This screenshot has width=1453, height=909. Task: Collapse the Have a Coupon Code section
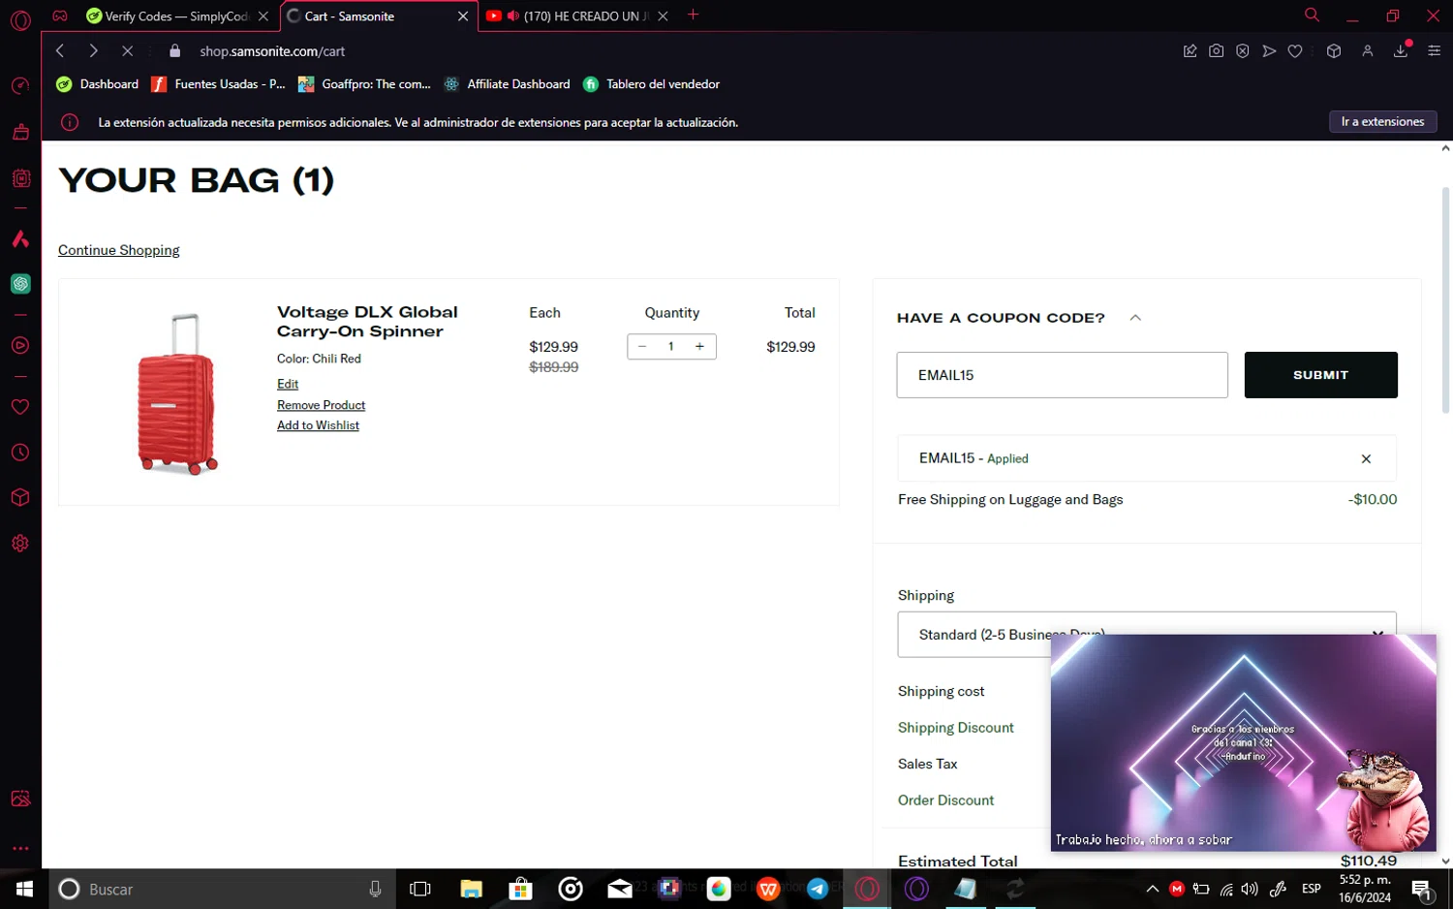pyautogui.click(x=1135, y=317)
